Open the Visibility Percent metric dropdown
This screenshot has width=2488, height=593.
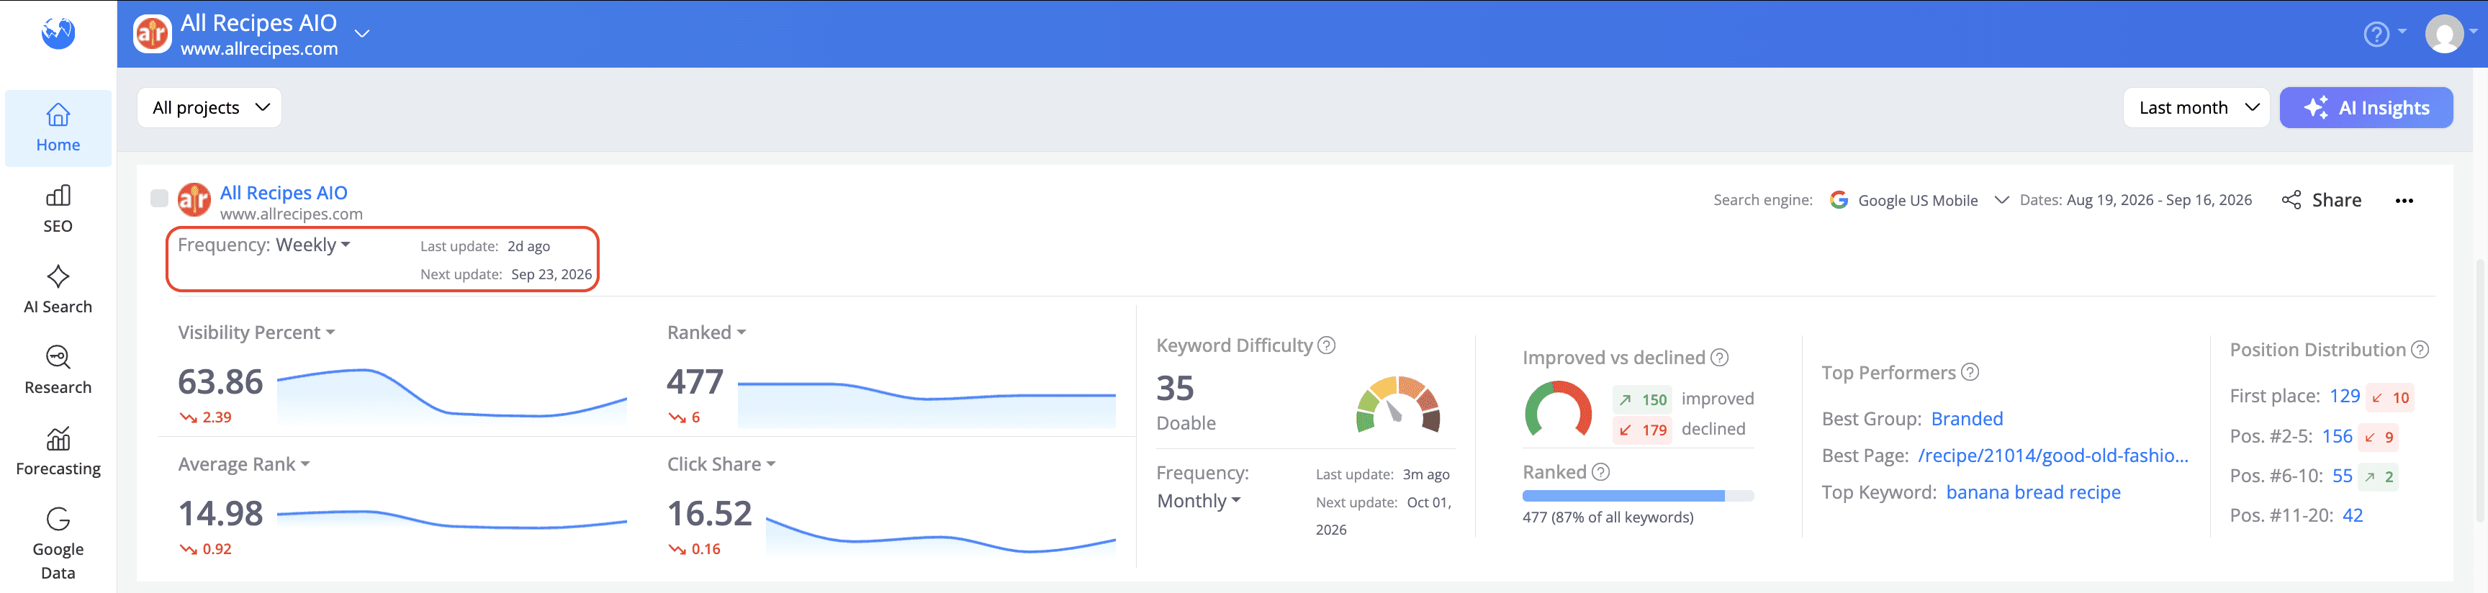click(256, 332)
